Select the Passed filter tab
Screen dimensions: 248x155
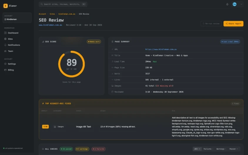[x=234, y=149]
